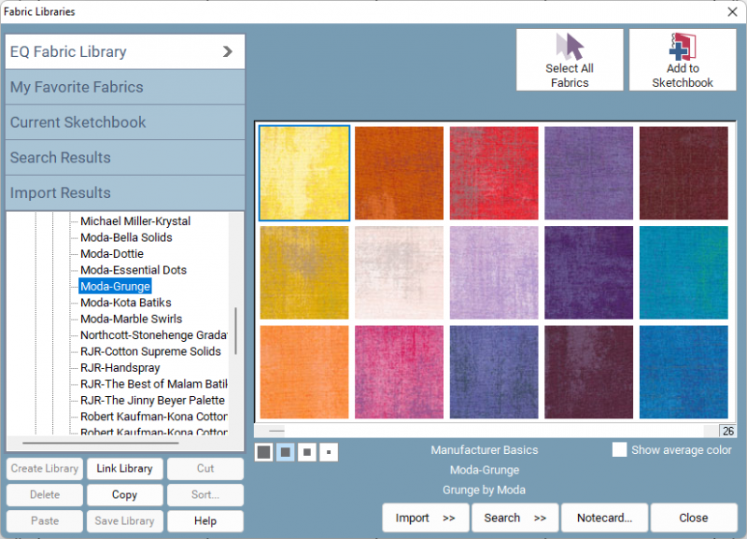This screenshot has height=539, width=747.
Task: Choose the largest thumbnail size icon
Action: click(x=264, y=453)
